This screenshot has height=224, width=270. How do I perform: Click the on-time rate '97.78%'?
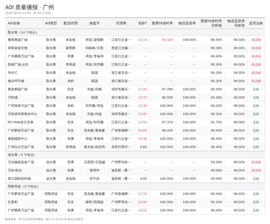(167, 89)
